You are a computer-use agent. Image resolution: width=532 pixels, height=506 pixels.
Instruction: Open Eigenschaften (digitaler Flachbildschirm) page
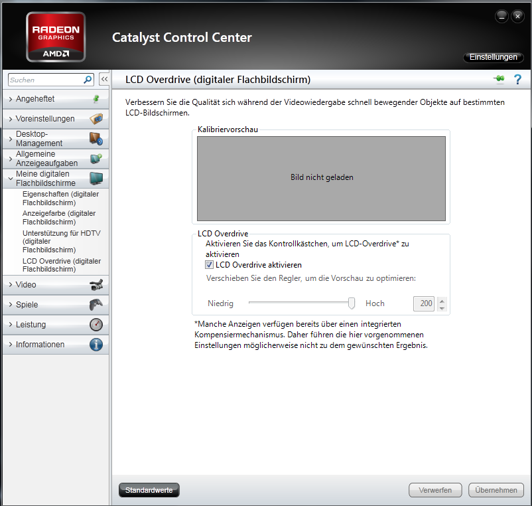61,199
